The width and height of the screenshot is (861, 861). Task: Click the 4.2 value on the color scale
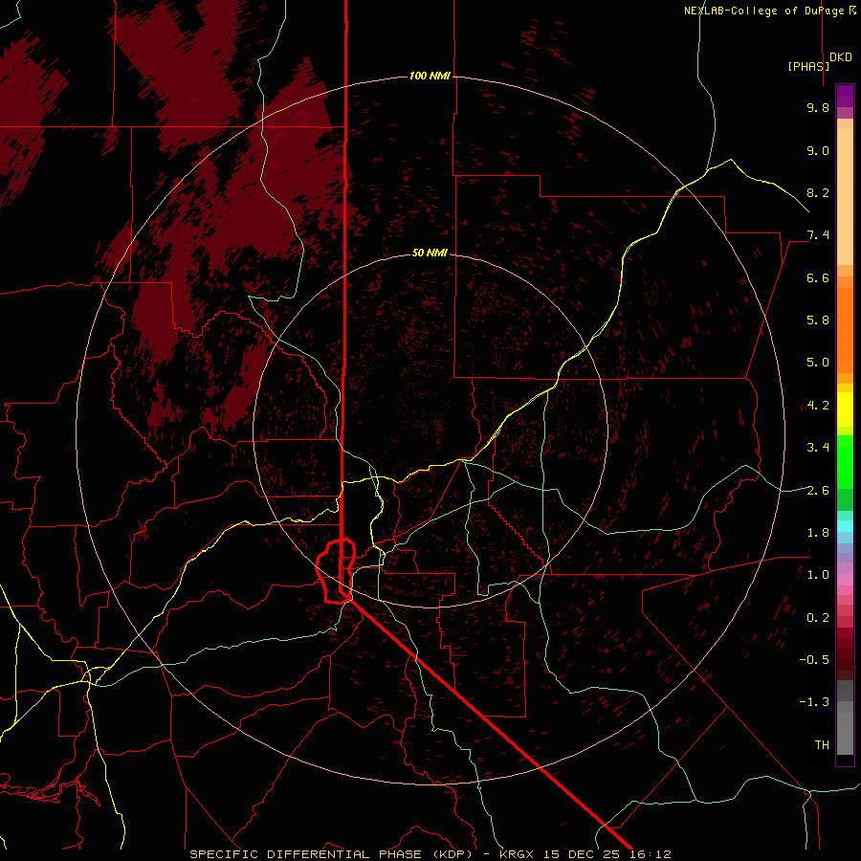click(818, 406)
